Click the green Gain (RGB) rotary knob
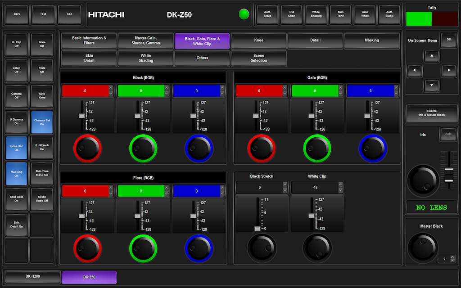The width and height of the screenshot is (461, 288). 317,148
